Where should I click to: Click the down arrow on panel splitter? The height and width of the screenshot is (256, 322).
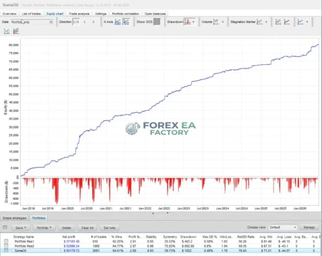(x=167, y=213)
